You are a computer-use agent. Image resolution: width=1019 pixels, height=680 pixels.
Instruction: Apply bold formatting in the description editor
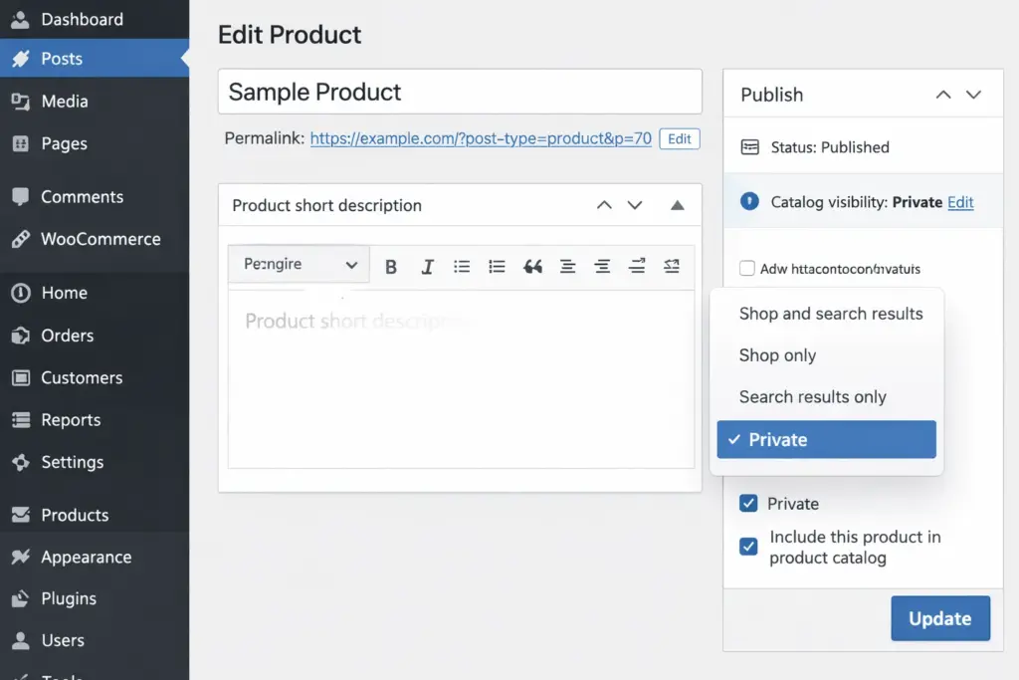390,265
